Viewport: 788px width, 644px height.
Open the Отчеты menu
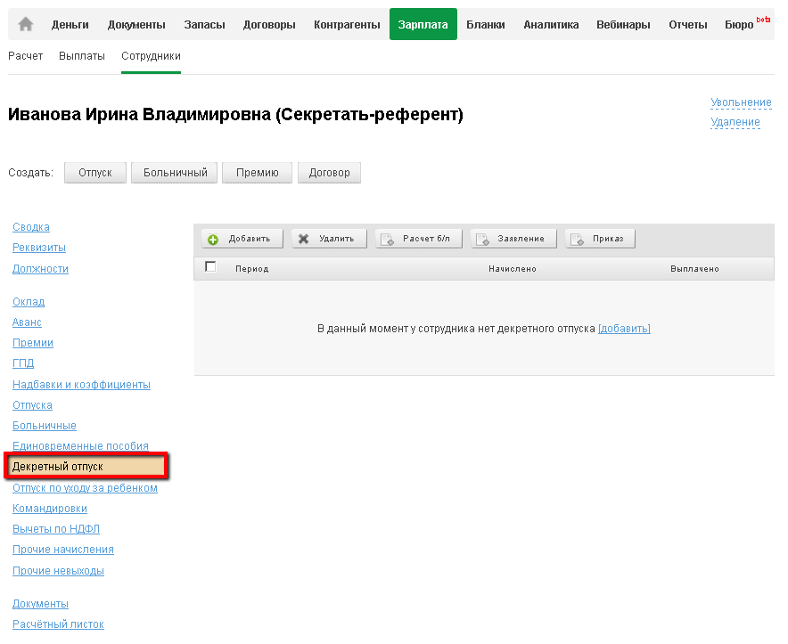(687, 25)
